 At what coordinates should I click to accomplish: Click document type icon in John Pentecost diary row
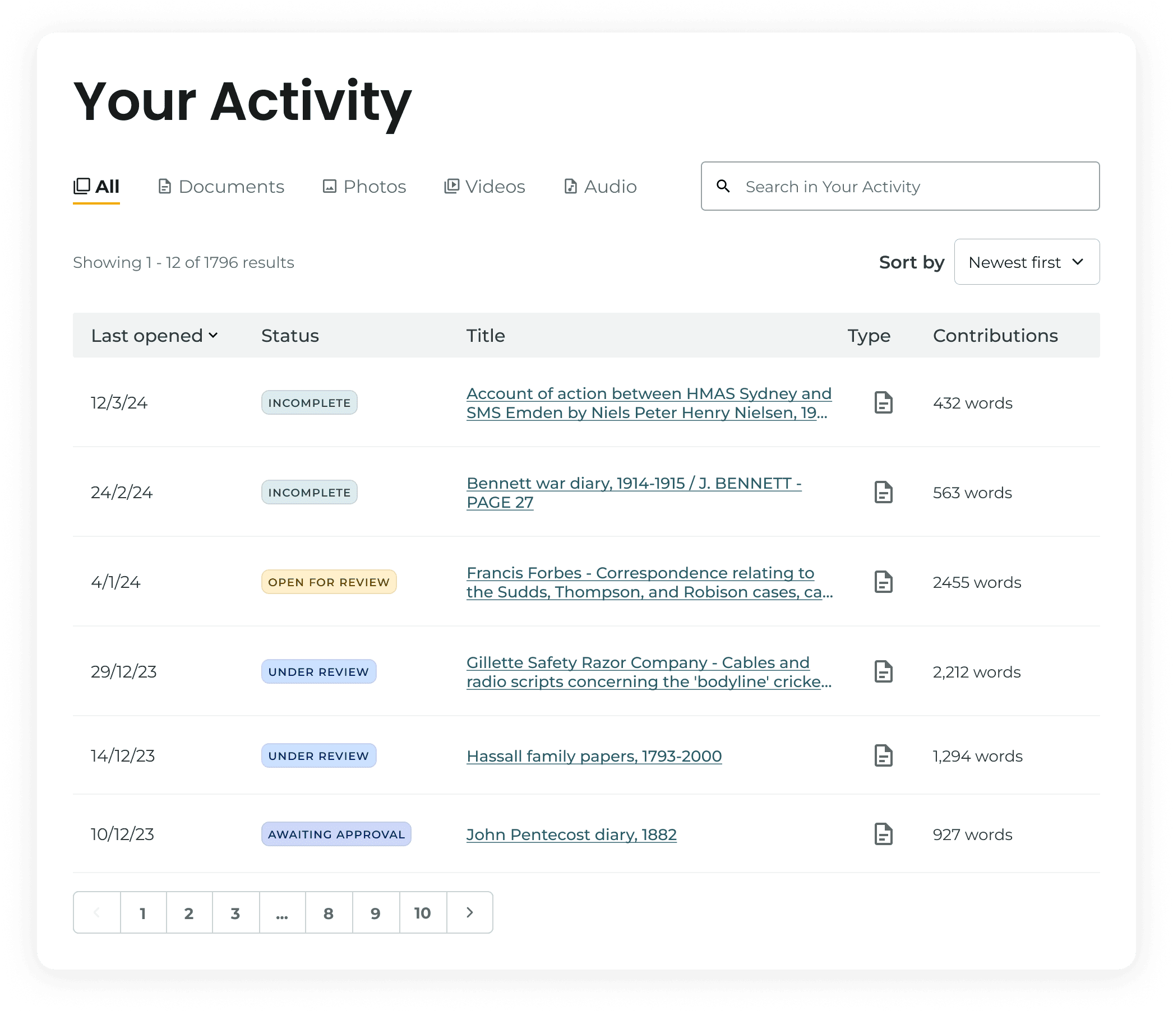(883, 834)
